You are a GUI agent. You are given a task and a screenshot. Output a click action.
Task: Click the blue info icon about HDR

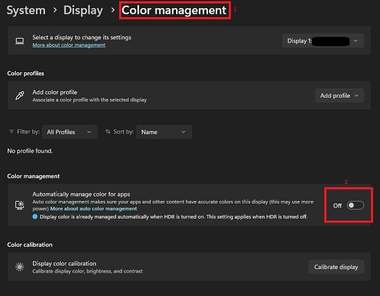click(x=35, y=216)
